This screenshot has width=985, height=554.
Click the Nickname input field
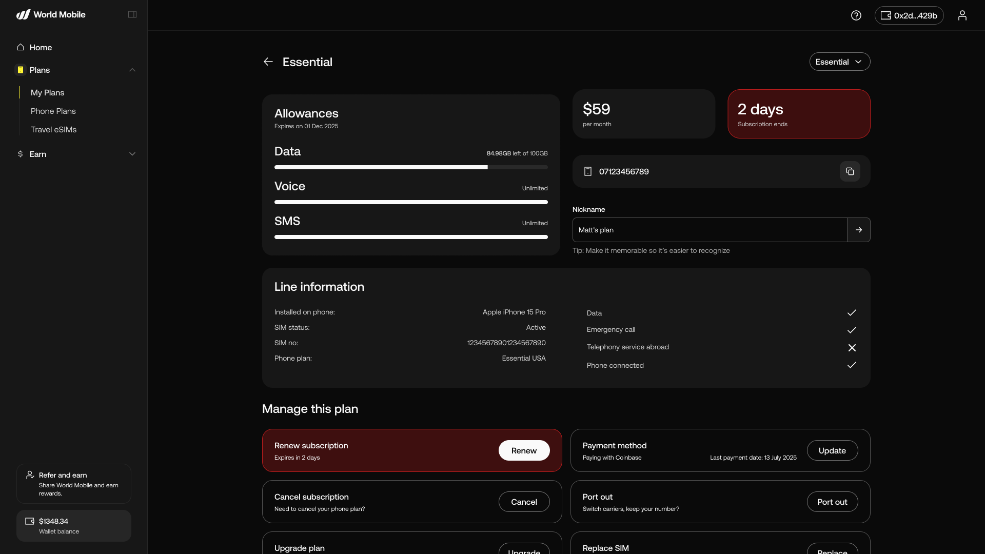coord(709,230)
